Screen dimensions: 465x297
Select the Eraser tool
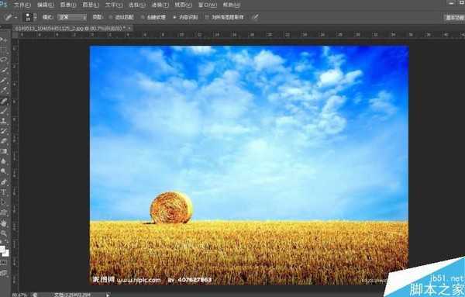[4, 141]
